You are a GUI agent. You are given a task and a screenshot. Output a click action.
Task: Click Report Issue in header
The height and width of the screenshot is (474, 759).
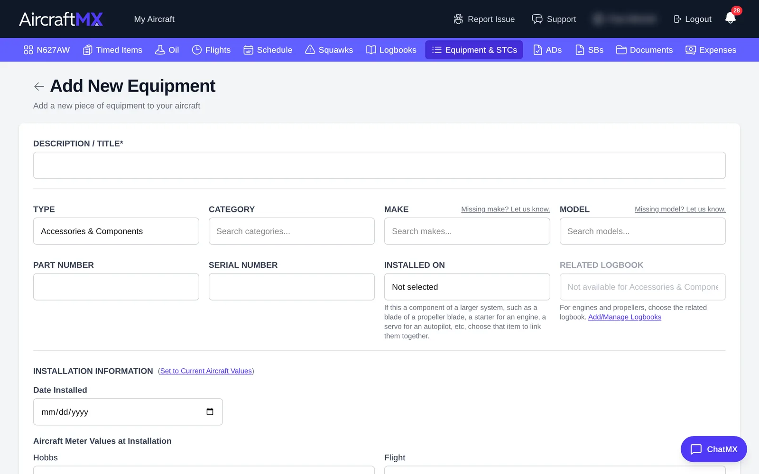(484, 19)
